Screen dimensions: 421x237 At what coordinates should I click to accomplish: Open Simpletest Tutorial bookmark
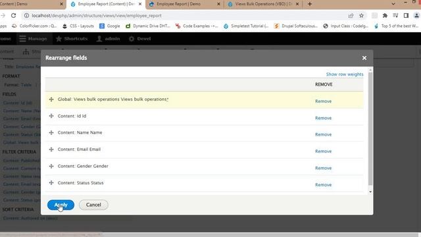[x=246, y=26]
